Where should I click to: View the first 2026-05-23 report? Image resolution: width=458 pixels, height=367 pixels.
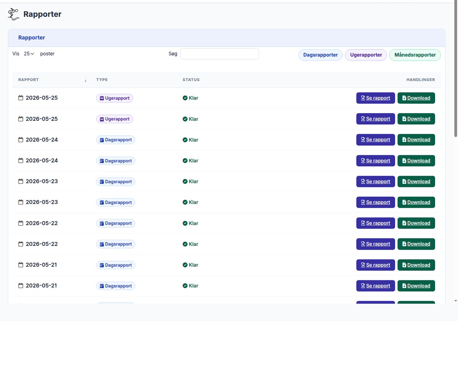click(376, 181)
